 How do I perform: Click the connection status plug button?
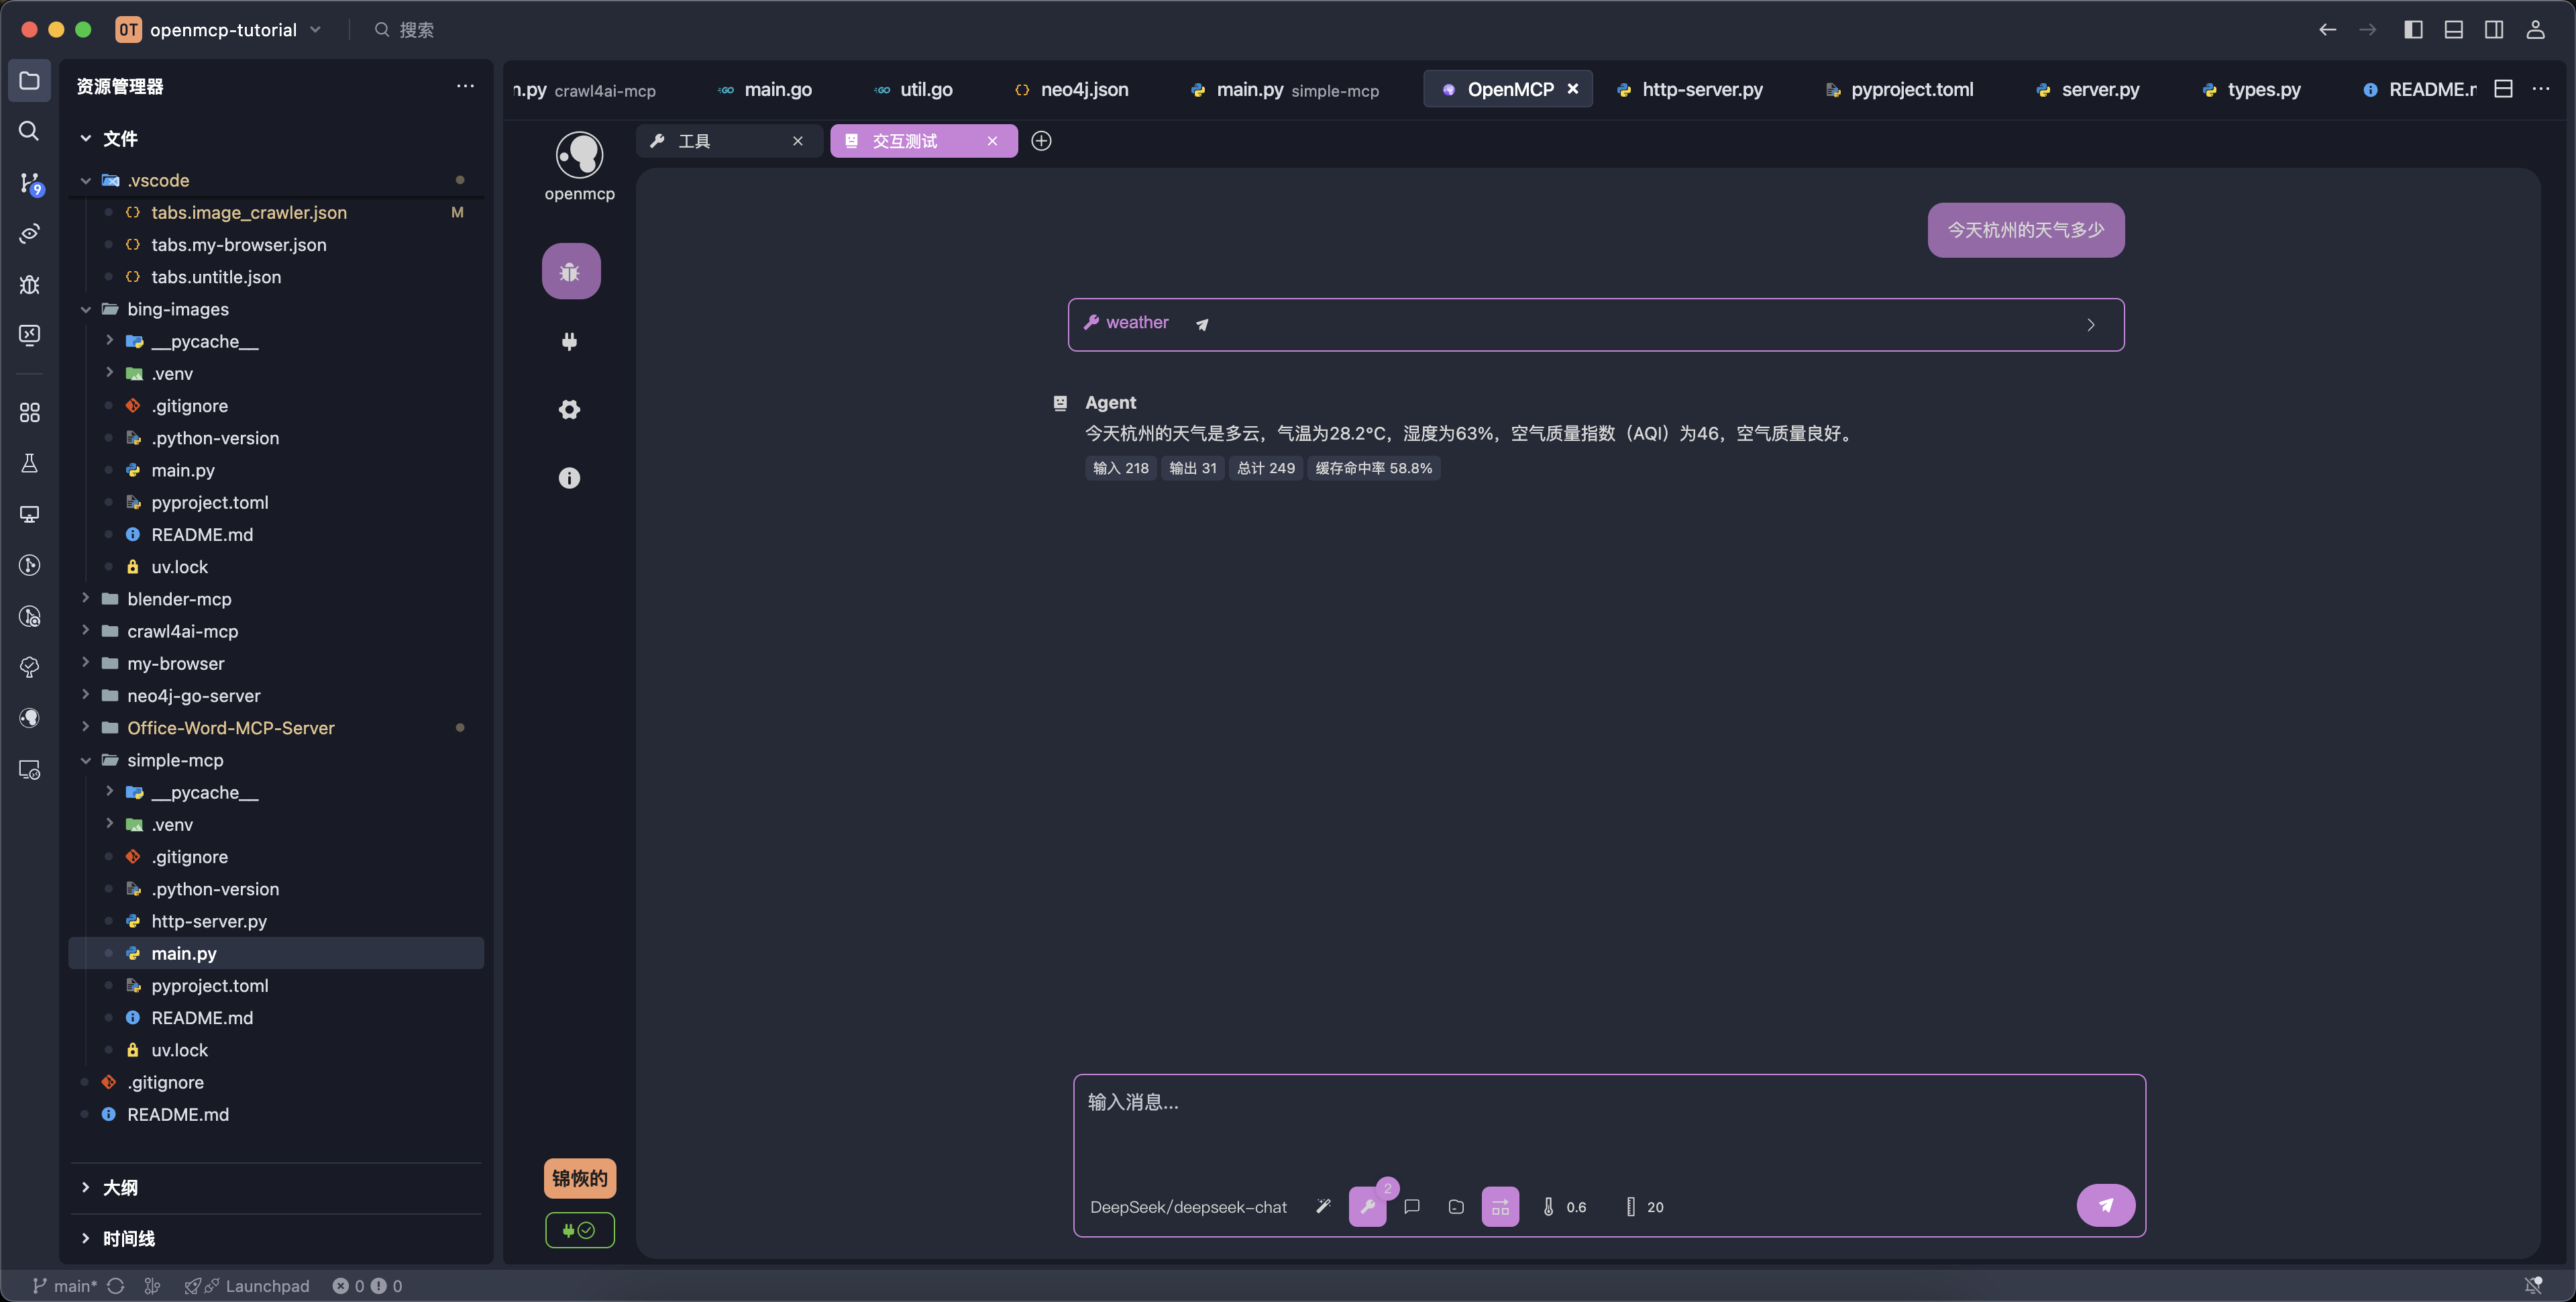(x=579, y=1230)
